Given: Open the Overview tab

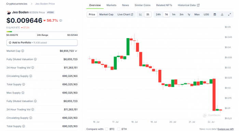Looking at the screenshot, I should tap(95, 5).
